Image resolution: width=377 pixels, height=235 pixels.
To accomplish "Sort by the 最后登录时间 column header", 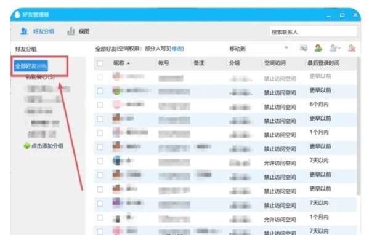I will [x=323, y=63].
